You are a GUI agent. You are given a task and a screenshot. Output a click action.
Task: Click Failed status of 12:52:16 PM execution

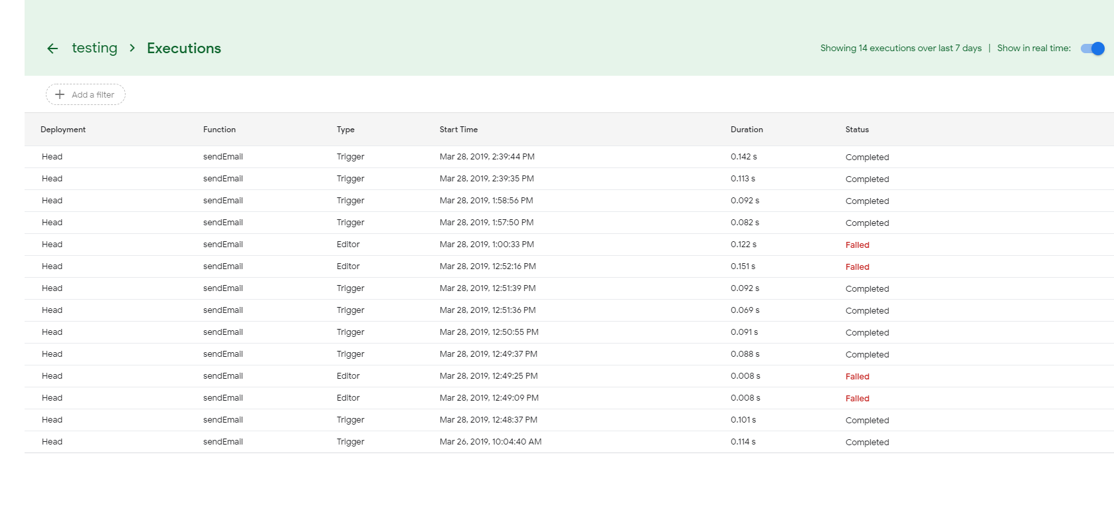tap(857, 267)
